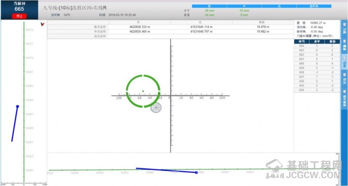Switch to the highlighted 导向 sidebar tab
Viewport: 348px width, 186px height.
tap(344, 64)
